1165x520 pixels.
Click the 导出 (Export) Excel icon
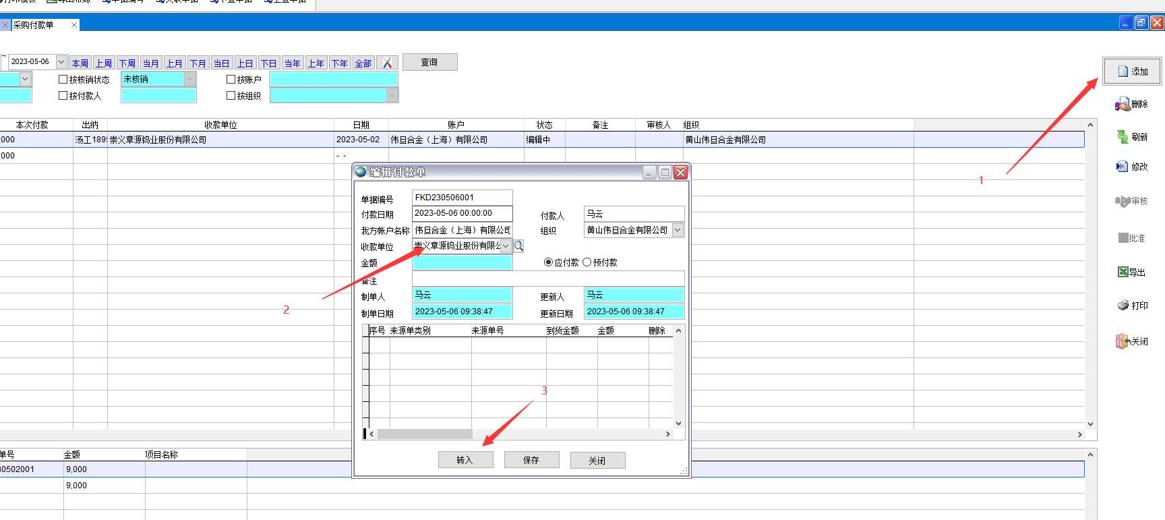pyautogui.click(x=1123, y=272)
